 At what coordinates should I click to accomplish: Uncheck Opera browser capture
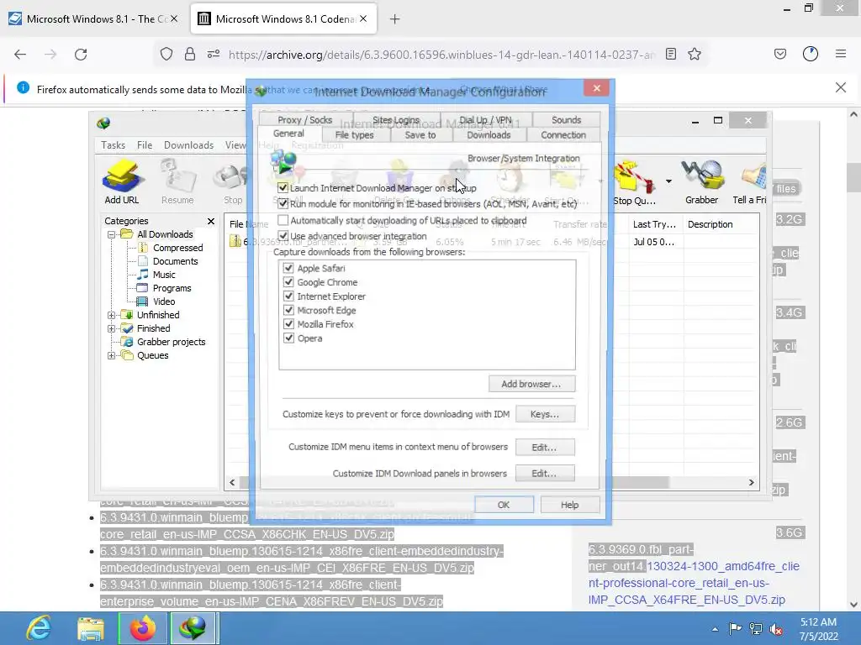[289, 338]
